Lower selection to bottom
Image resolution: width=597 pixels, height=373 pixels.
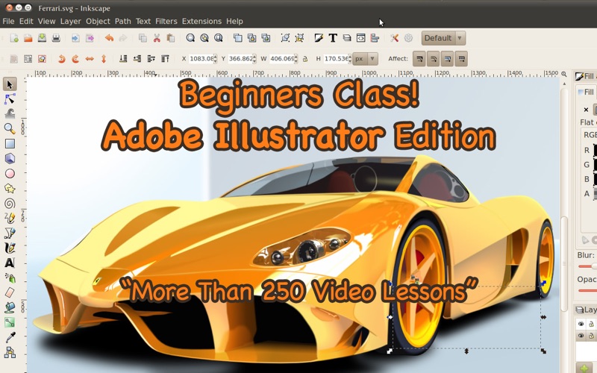pyautogui.click(x=123, y=59)
